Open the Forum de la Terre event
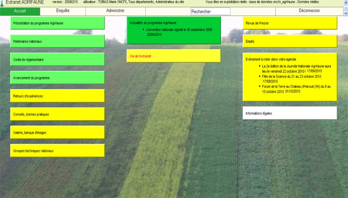348x198 pixels. click(x=296, y=89)
